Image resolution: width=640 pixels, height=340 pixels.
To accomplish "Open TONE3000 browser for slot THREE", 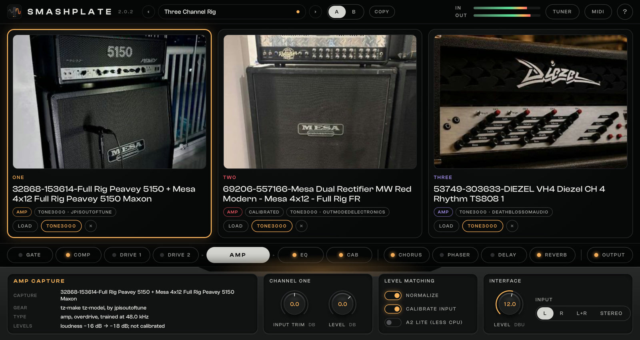I will click(482, 226).
